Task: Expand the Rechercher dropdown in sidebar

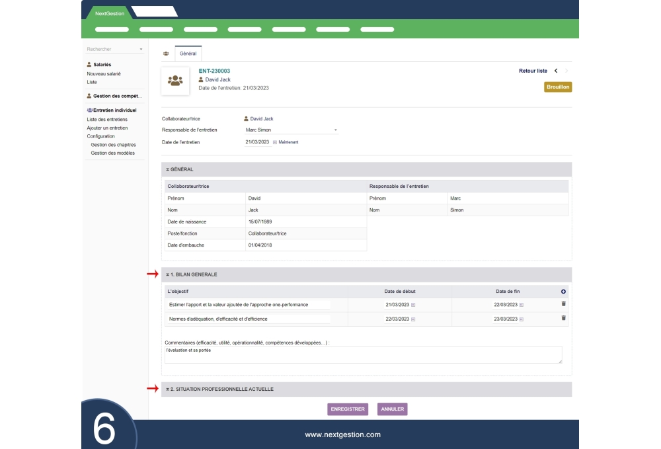Action: (x=141, y=50)
